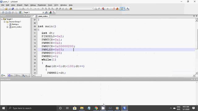The height and width of the screenshot is (111, 198).
Task: Switch to the Project panel tab
Action: pos(4,76)
